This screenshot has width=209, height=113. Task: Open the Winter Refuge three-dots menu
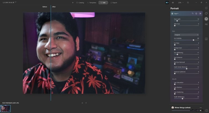pyautogui.click(x=201, y=107)
